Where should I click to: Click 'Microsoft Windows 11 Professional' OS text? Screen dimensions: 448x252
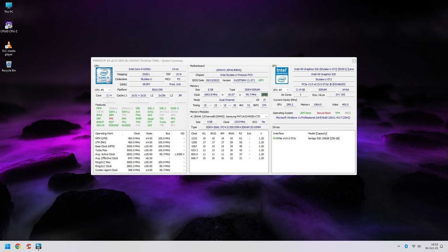(x=313, y=118)
